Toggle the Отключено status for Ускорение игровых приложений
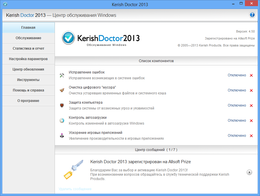Image resolution: width=260 pixels, height=196 pixels. coord(237,136)
